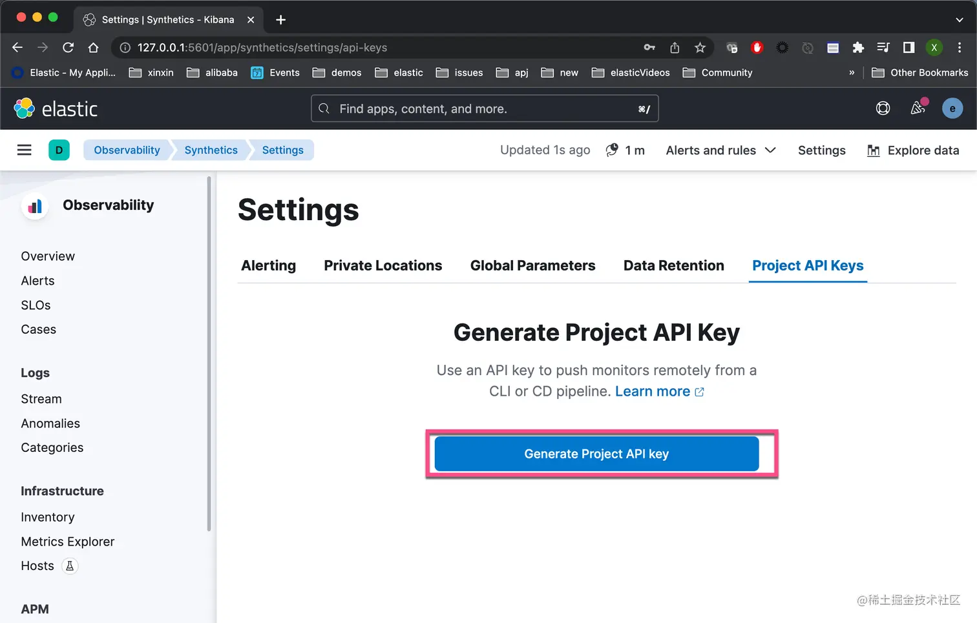Open the demos bookmark folder

coord(337,72)
